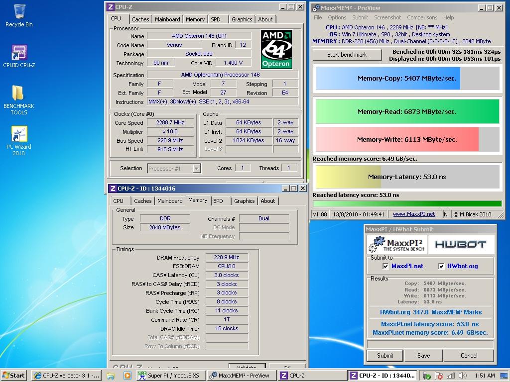Switch to Super PI / mod1.5 XS in taskbar
Viewport: 510px width, 382px height.
[x=170, y=376]
